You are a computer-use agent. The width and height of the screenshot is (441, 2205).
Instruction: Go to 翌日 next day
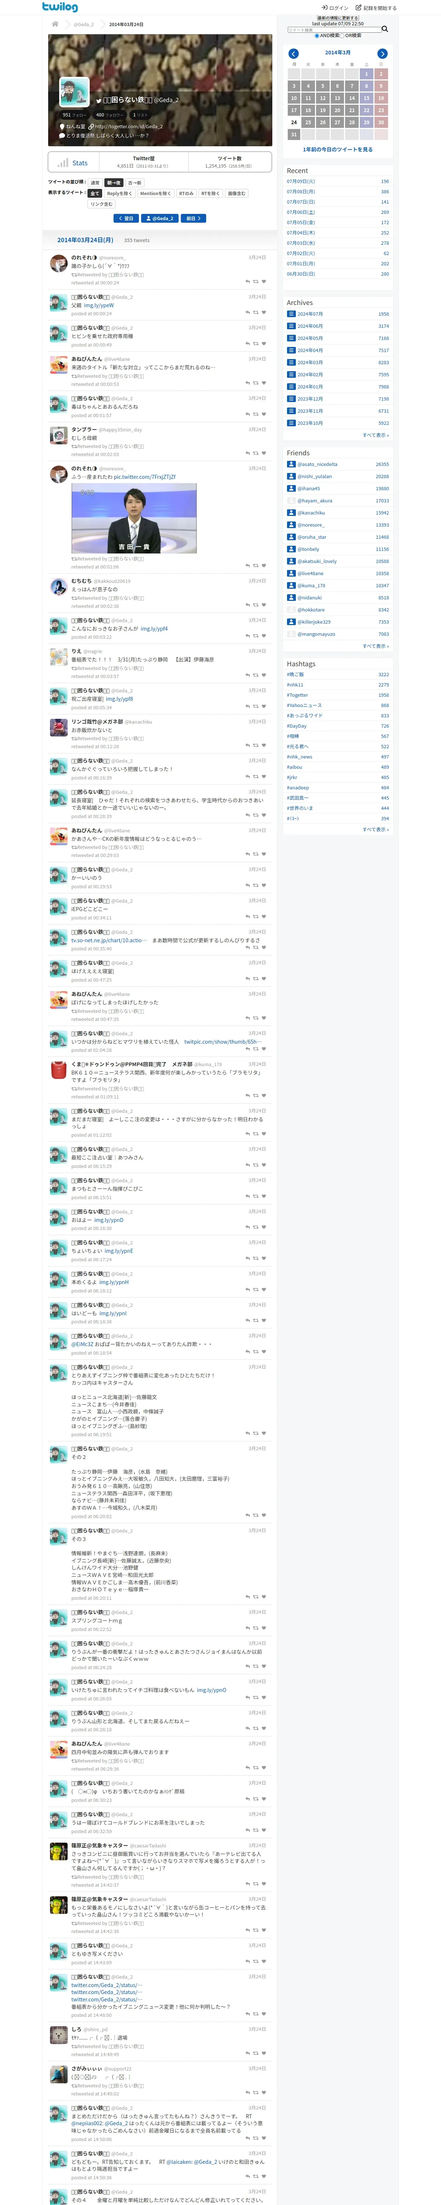(x=127, y=218)
